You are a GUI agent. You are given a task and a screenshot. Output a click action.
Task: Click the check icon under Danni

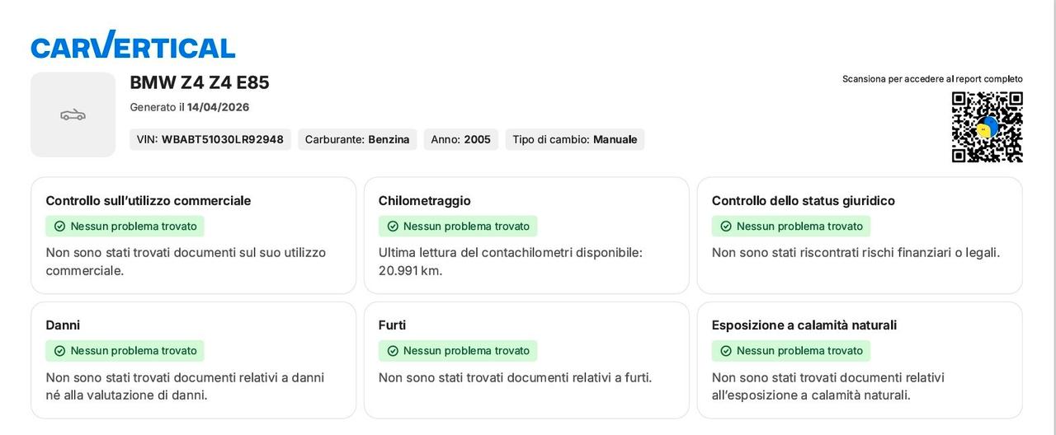click(59, 351)
